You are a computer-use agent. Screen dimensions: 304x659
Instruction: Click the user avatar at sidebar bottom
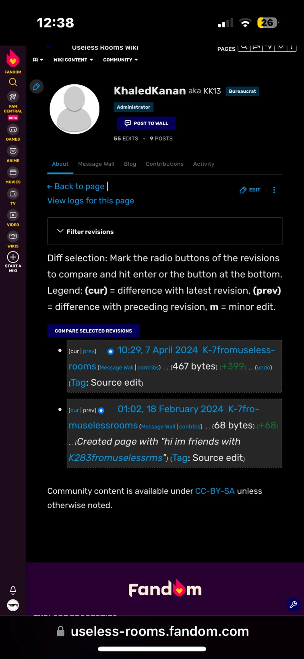pyautogui.click(x=12, y=605)
